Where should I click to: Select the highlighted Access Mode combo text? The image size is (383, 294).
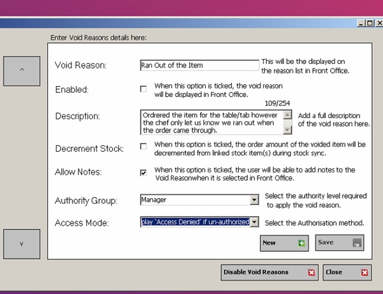pyautogui.click(x=195, y=222)
